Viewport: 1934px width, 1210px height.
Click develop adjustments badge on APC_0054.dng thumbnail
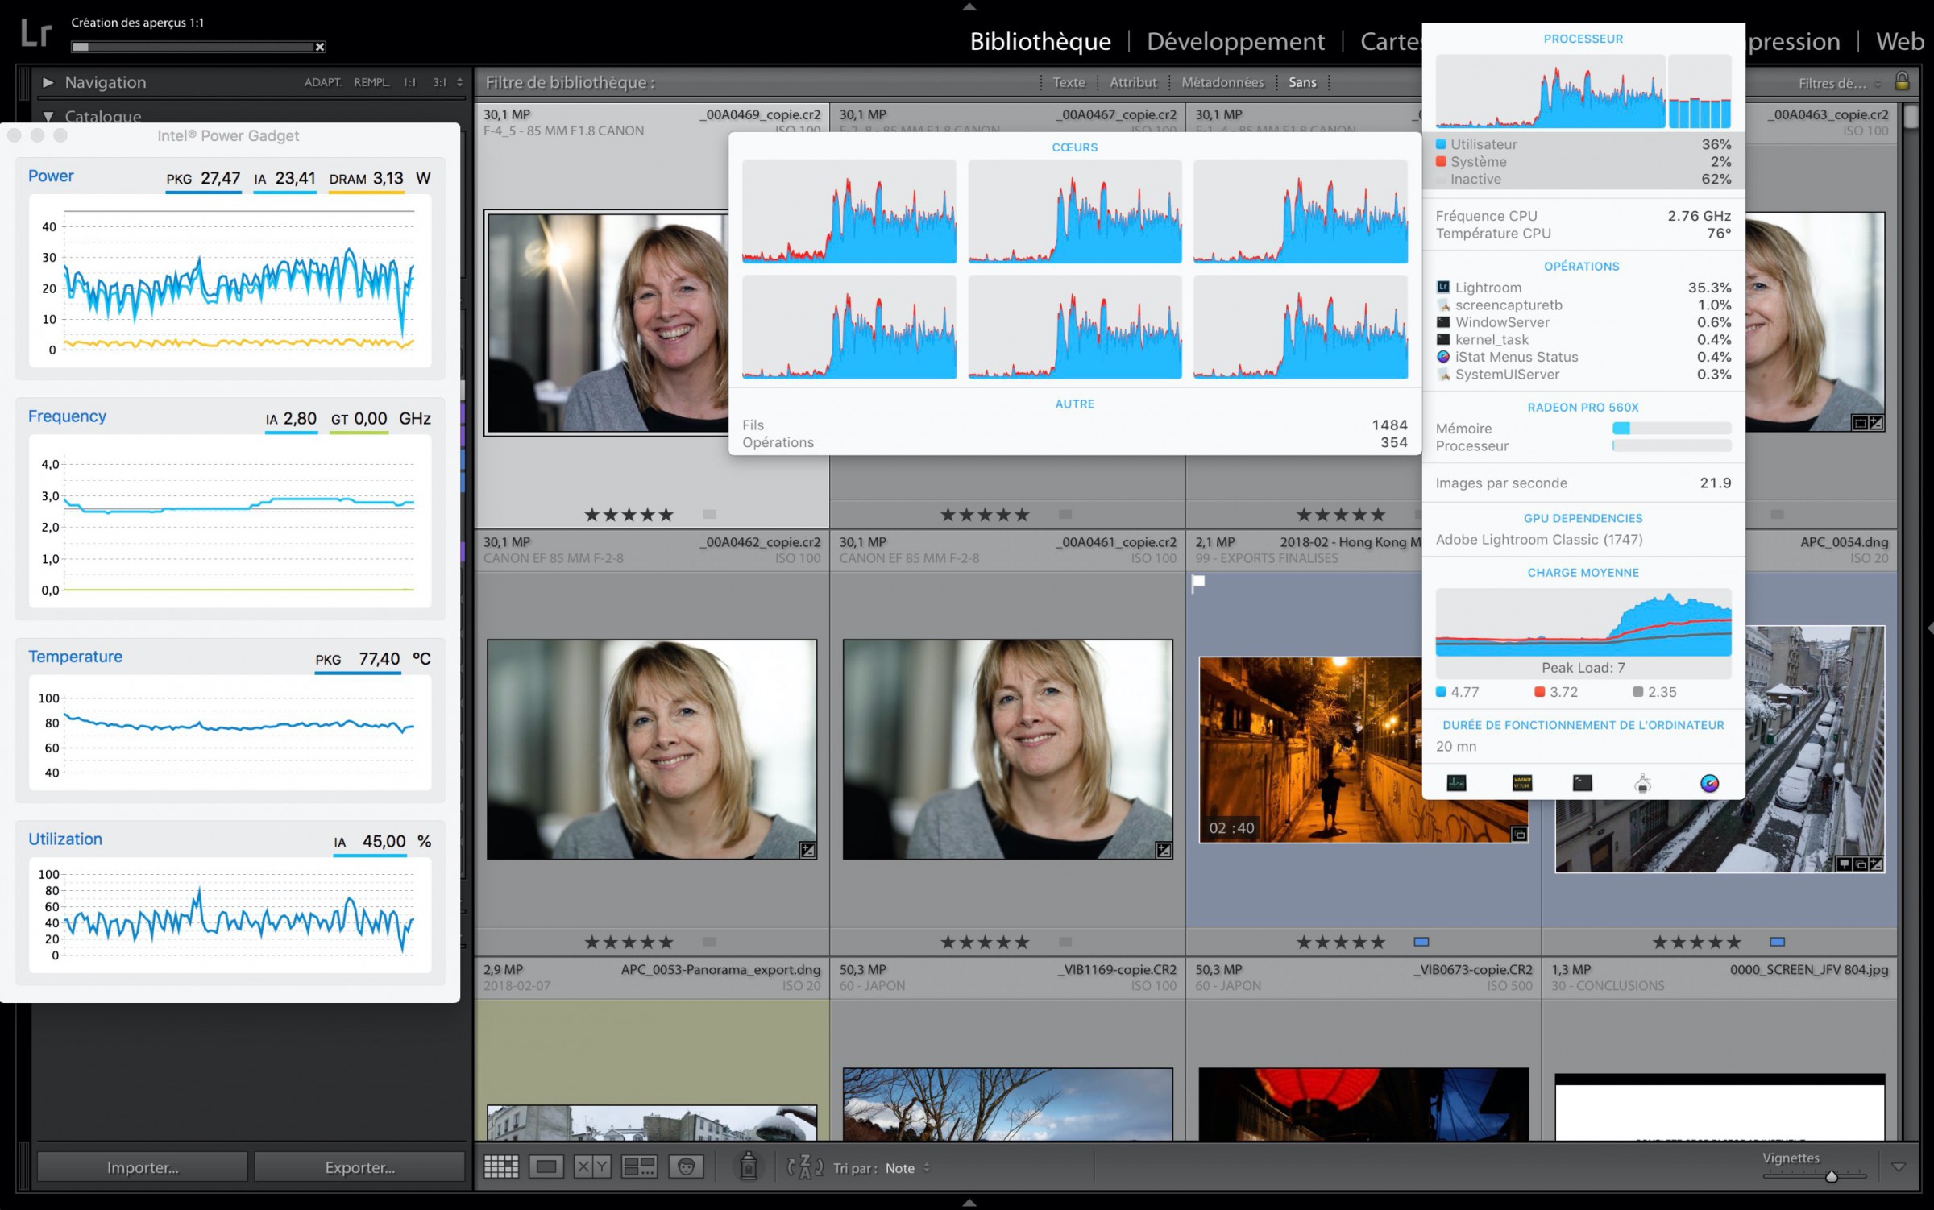[x=1876, y=864]
